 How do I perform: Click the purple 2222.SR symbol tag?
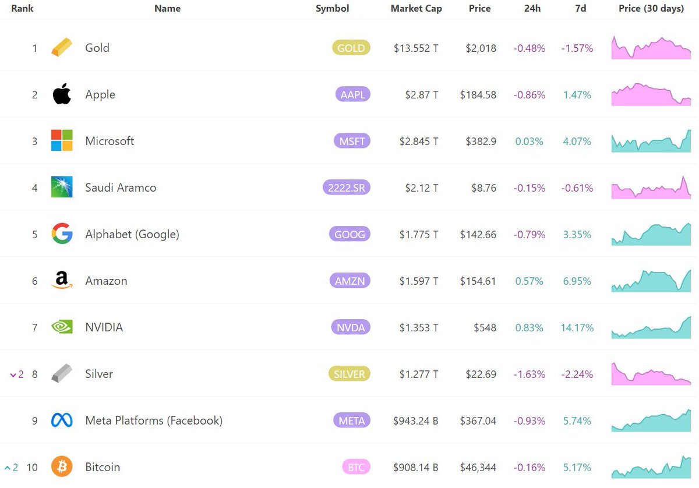pyautogui.click(x=346, y=188)
